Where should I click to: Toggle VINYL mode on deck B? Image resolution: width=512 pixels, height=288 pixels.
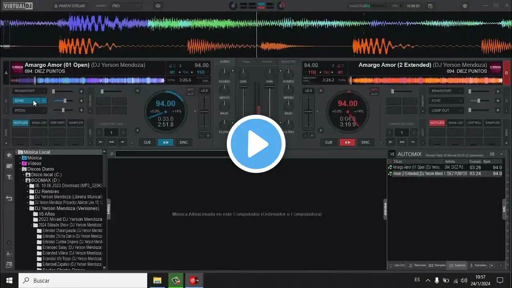374,90
